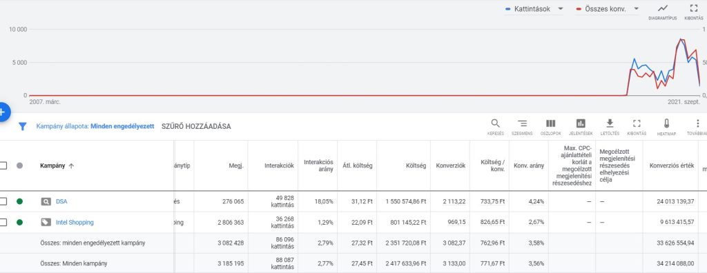Image resolution: width=707 pixels, height=273 pixels.
Task: Open Jelentések reports icon
Action: click(x=580, y=123)
